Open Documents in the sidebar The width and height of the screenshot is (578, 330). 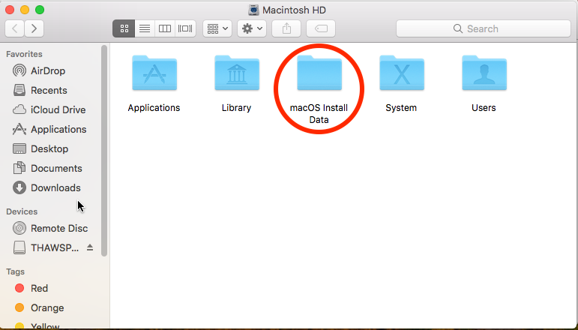point(47,169)
